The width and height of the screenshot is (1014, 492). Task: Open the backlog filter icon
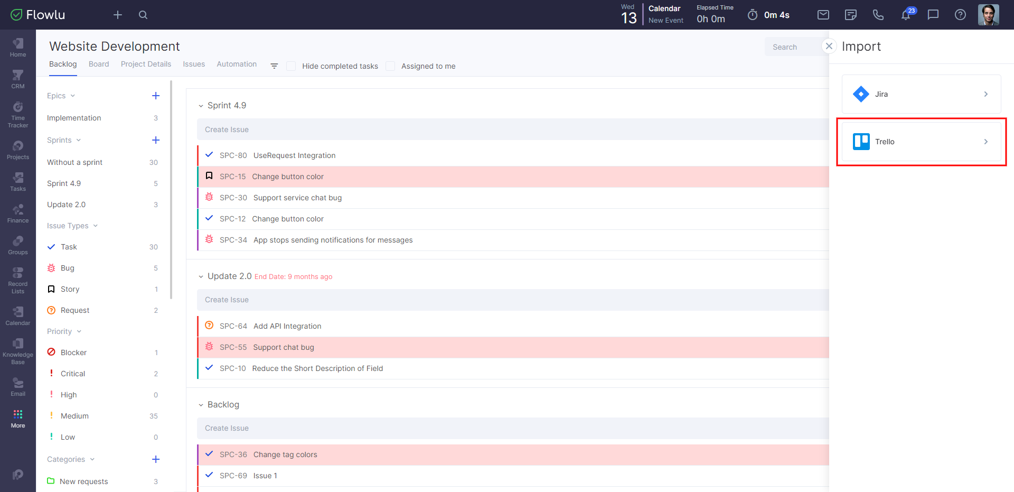pos(274,66)
